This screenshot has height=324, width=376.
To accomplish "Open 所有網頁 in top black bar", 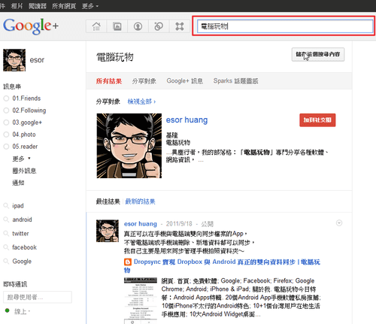I will pos(64,6).
